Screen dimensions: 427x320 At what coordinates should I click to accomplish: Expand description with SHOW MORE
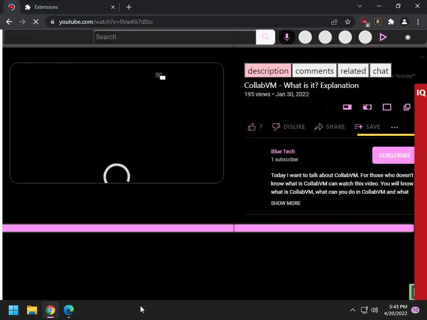(x=286, y=203)
